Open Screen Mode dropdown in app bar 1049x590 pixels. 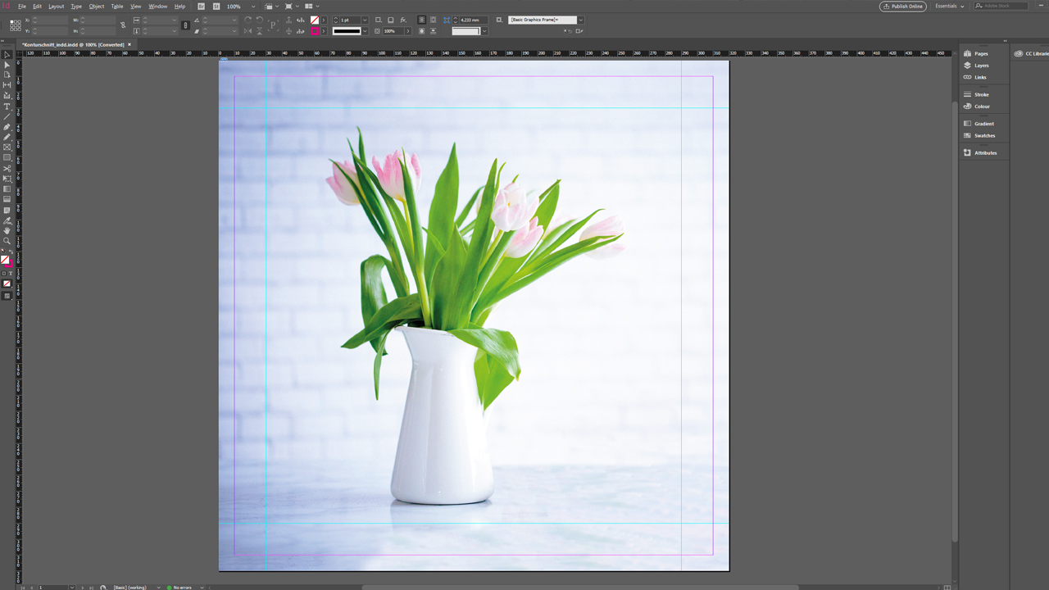292,6
